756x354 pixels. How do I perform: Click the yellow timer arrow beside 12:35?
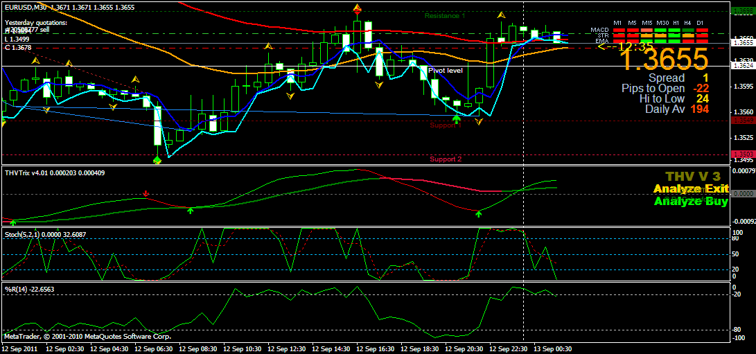608,47
